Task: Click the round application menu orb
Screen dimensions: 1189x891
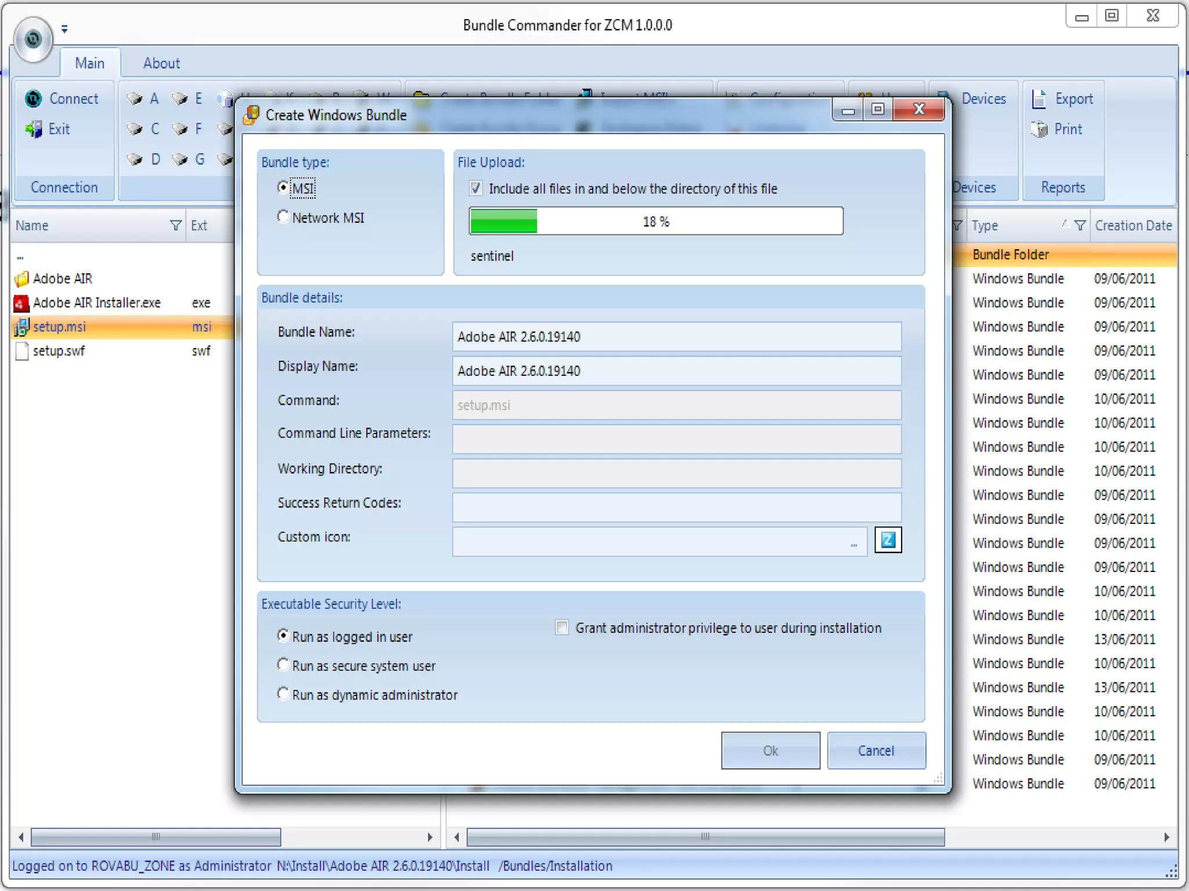Action: pos(33,39)
